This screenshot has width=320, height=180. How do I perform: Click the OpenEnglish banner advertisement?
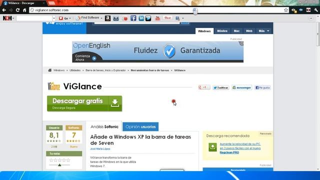(157, 52)
